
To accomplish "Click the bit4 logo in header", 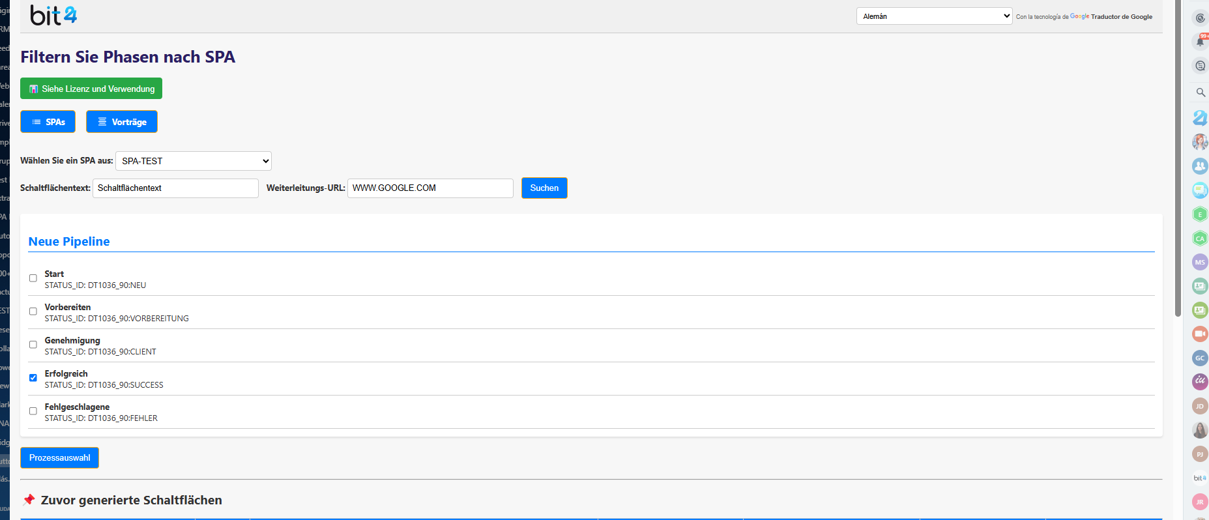I will coord(53,16).
